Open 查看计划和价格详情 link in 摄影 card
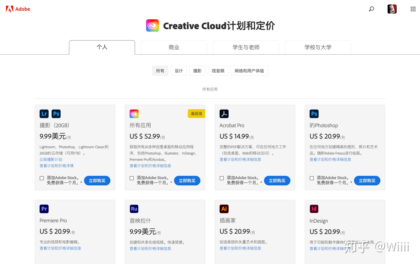This screenshot has width=420, height=264. point(57,166)
